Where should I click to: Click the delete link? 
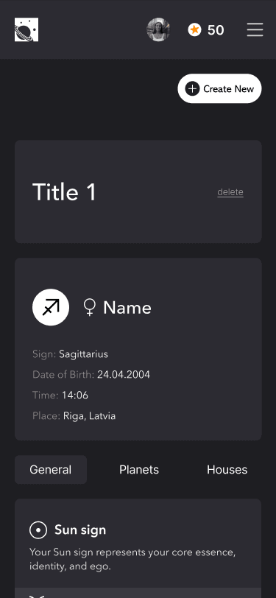click(x=230, y=192)
